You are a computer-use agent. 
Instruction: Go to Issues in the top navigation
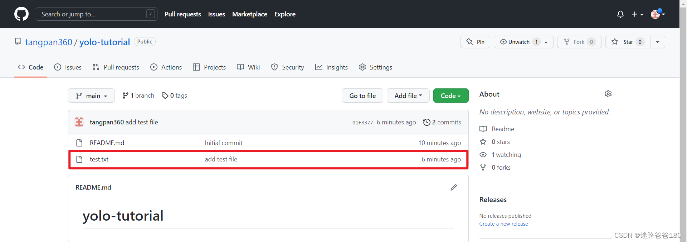(x=216, y=14)
